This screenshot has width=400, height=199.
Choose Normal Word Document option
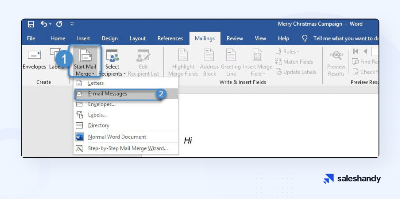point(126,137)
